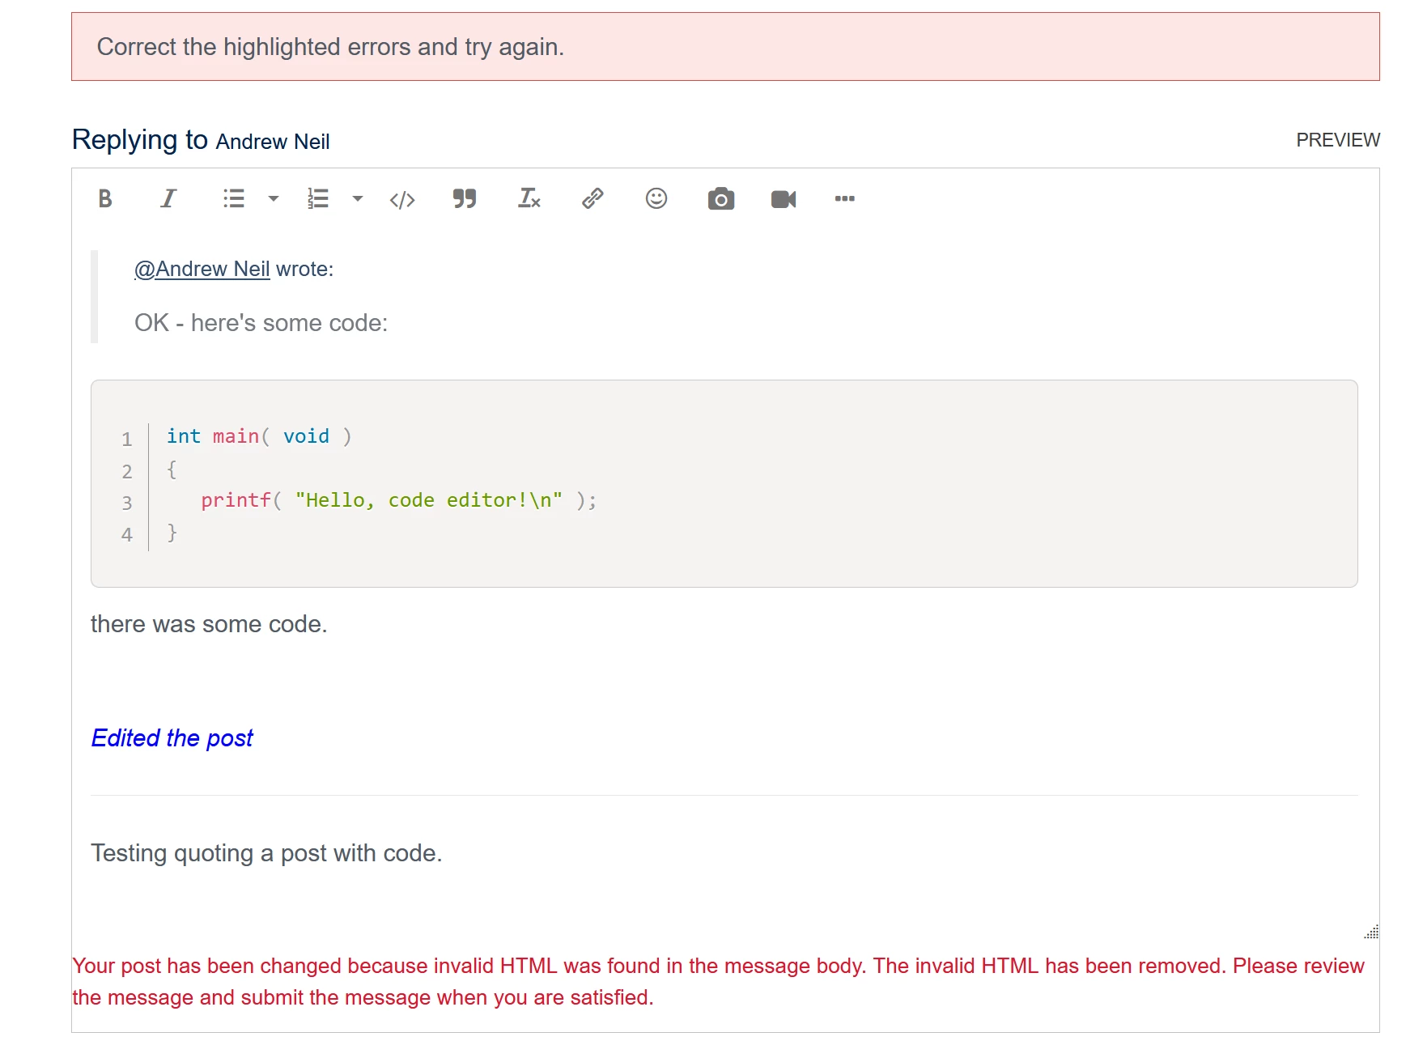Viewport: 1406px width, 1041px height.
Task: Insert a bulleted list
Action: tap(234, 198)
